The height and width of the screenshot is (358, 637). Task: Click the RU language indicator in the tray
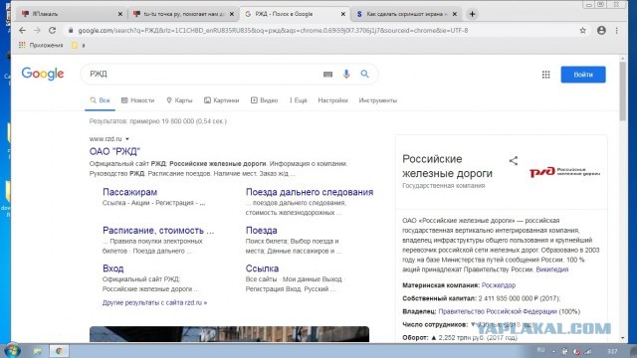[540, 350]
